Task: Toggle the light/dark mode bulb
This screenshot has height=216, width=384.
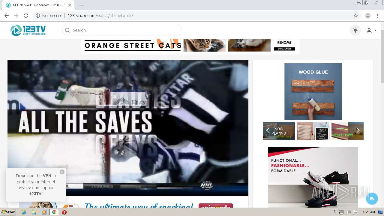Action: (x=355, y=30)
